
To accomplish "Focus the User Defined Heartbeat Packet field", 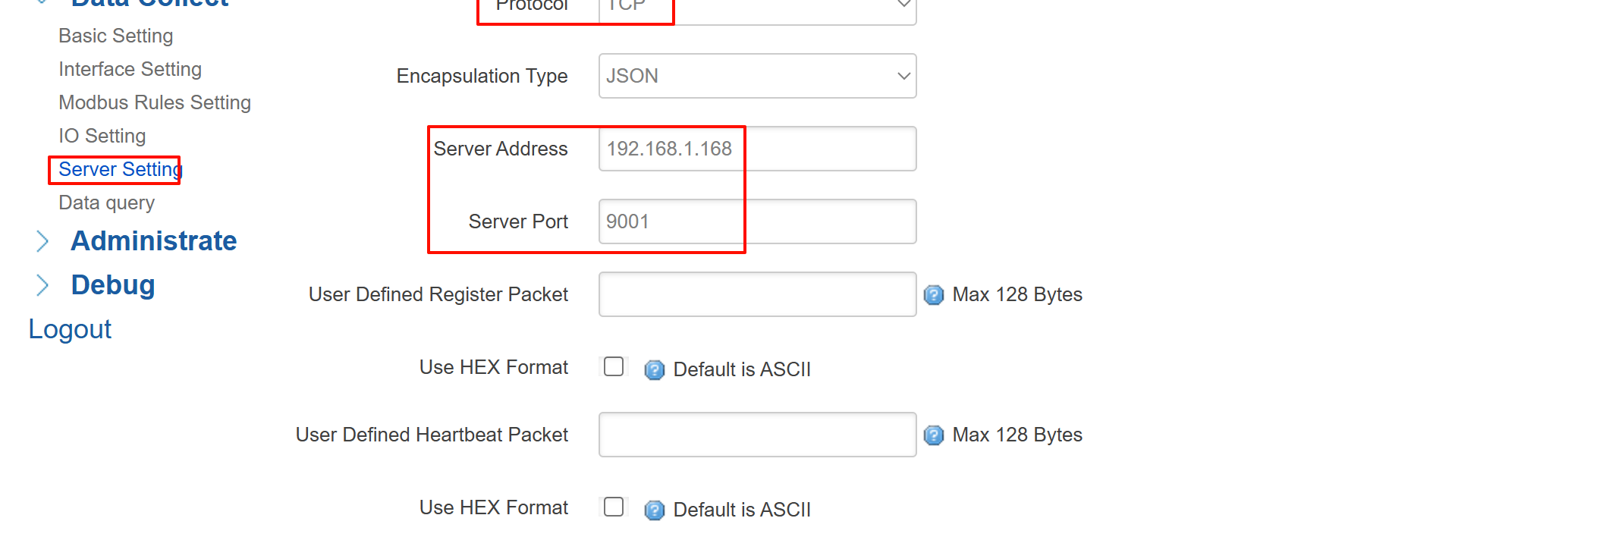I will click(757, 435).
